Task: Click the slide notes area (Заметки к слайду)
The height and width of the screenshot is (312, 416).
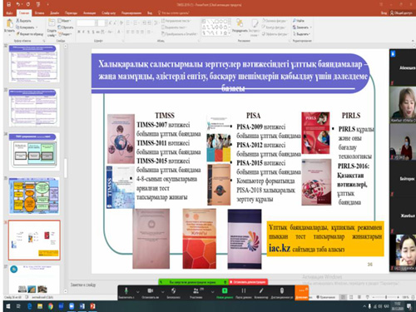Action: tap(83, 285)
